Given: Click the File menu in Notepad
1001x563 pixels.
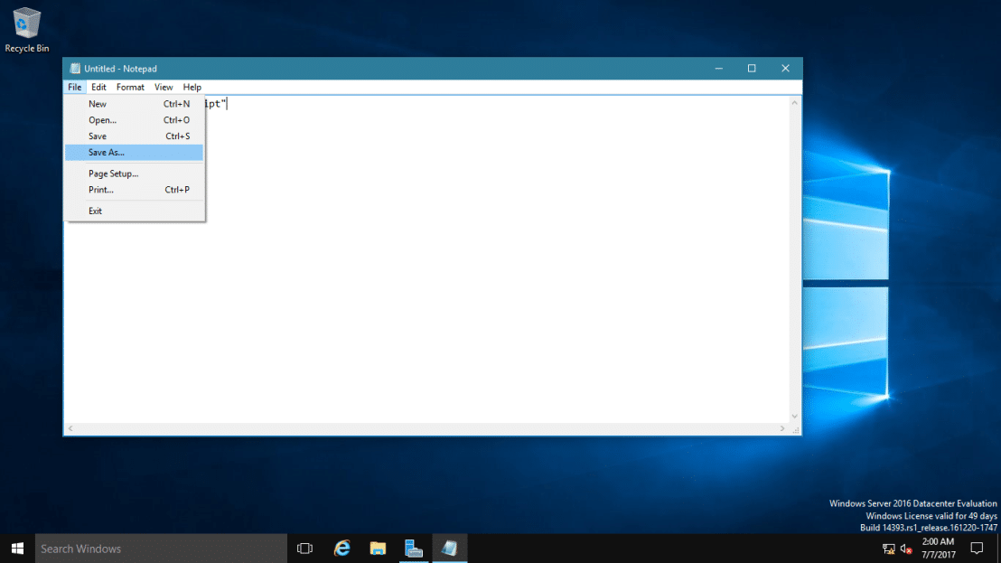Looking at the screenshot, I should click(75, 87).
